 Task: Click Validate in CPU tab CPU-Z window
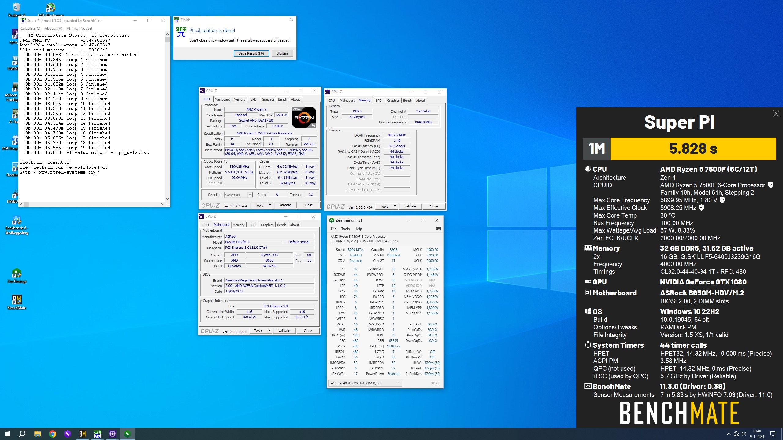click(285, 205)
